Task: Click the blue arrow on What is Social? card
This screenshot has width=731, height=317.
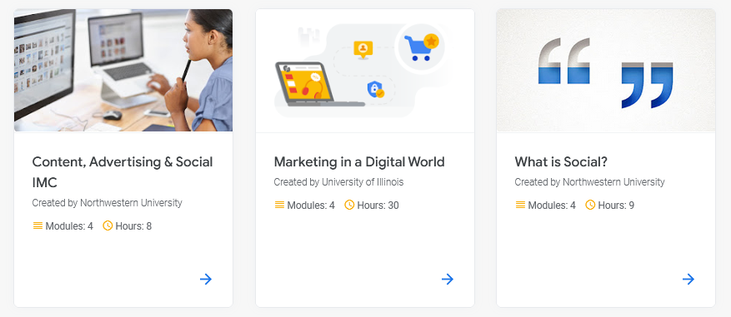Action: [x=688, y=280]
